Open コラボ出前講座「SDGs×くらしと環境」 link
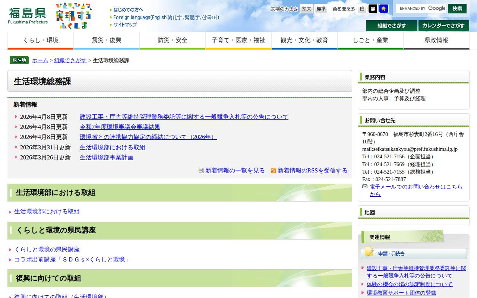Viewport: 477px width, 298px height. [72, 259]
